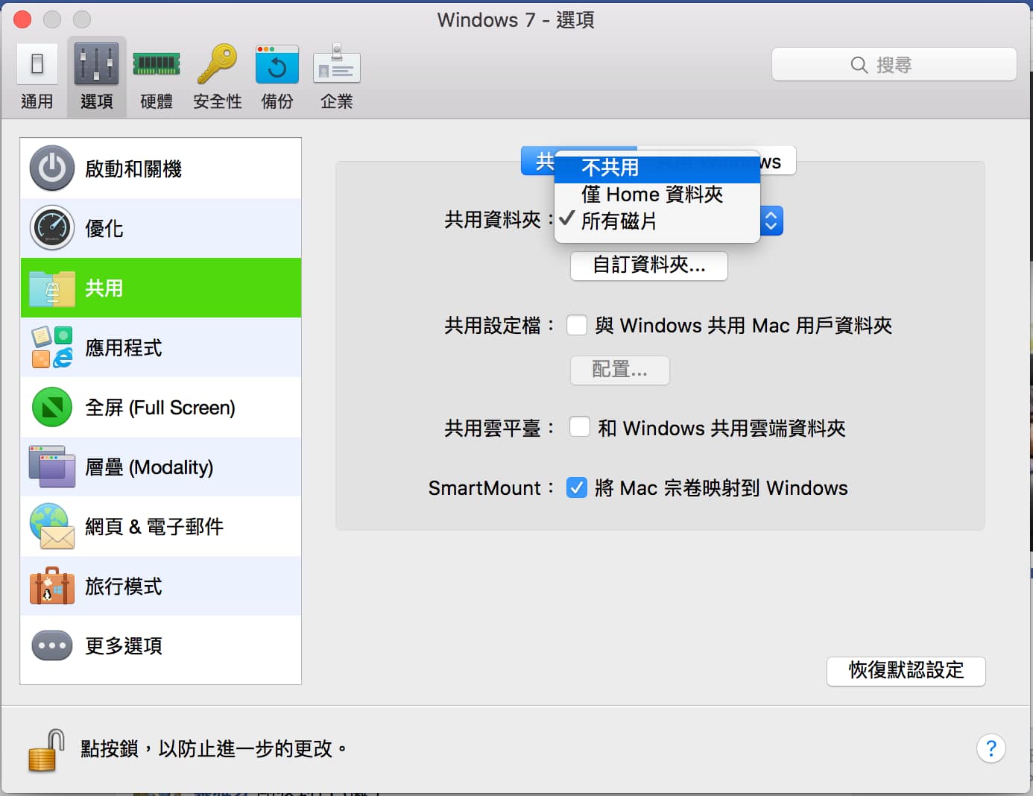
Task: Select 啟動和關機 power icon in sidebar
Action: coord(52,168)
